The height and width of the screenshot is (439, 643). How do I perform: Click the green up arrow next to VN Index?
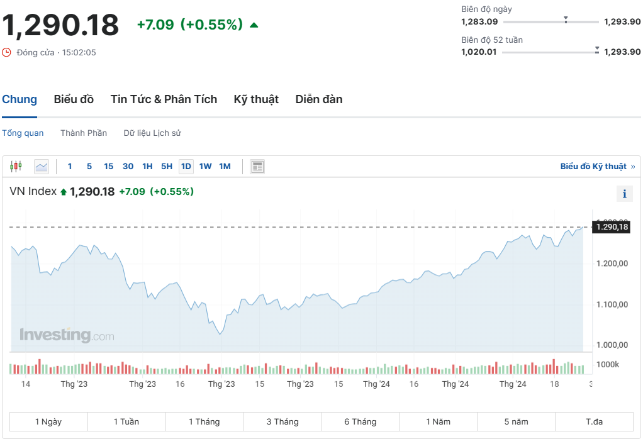(63, 192)
